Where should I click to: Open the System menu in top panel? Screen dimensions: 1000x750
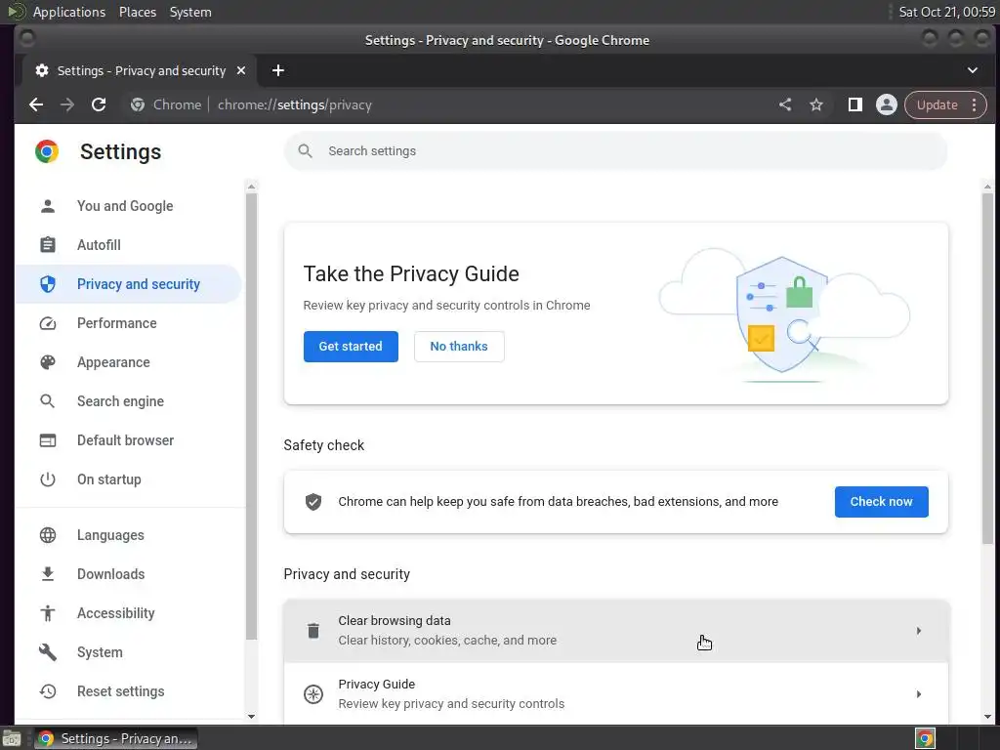coord(190,12)
